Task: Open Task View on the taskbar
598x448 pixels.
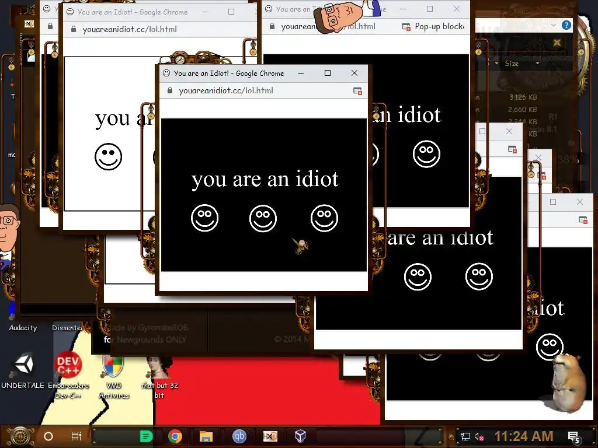Action: tap(77, 436)
